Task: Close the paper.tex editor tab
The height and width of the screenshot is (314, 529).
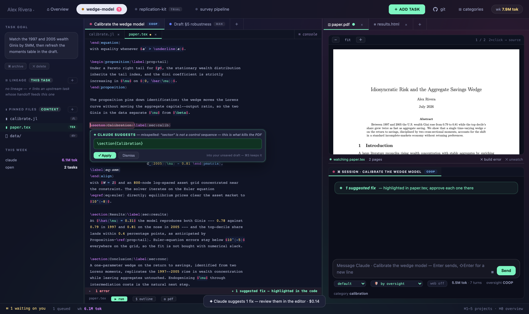Action: pos(156,34)
